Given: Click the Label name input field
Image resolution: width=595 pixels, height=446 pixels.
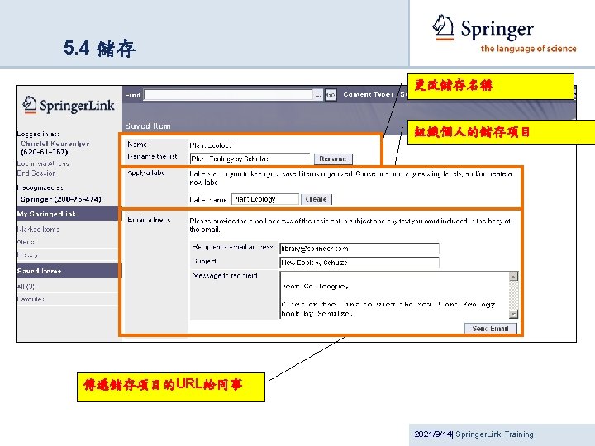Looking at the screenshot, I should click(x=265, y=199).
